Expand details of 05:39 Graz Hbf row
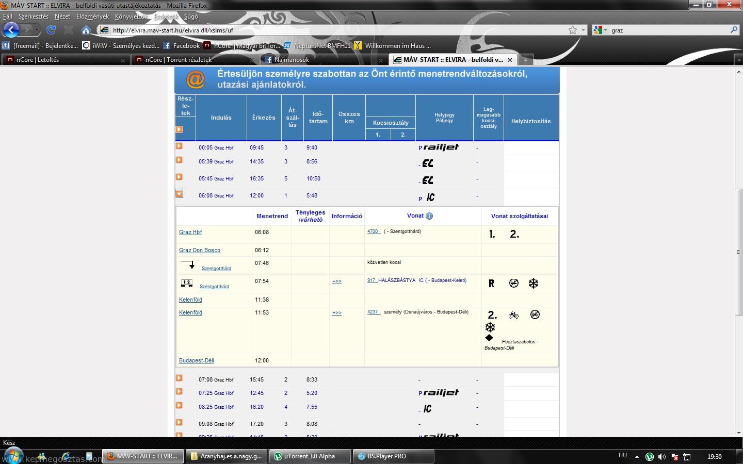Image resolution: width=743 pixels, height=464 pixels. tap(179, 160)
